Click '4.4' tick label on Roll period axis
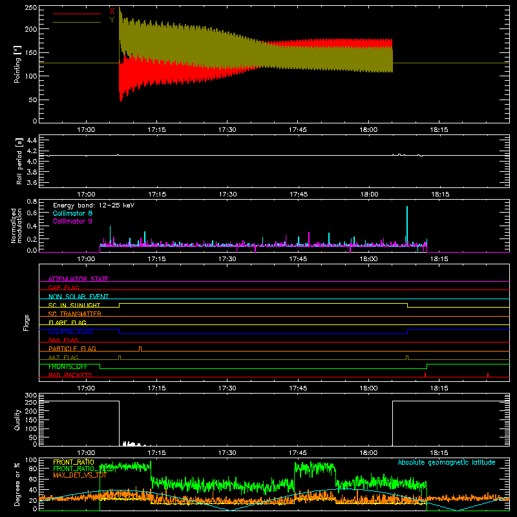Viewport: 517px width, 517px height. click(32, 140)
